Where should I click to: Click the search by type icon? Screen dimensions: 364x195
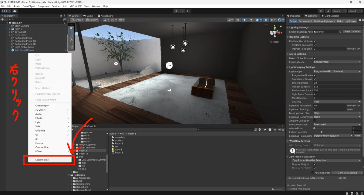(x=260, y=130)
